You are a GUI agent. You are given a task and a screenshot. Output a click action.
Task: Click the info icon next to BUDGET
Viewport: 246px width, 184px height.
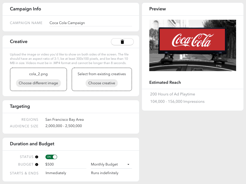coord(37,165)
